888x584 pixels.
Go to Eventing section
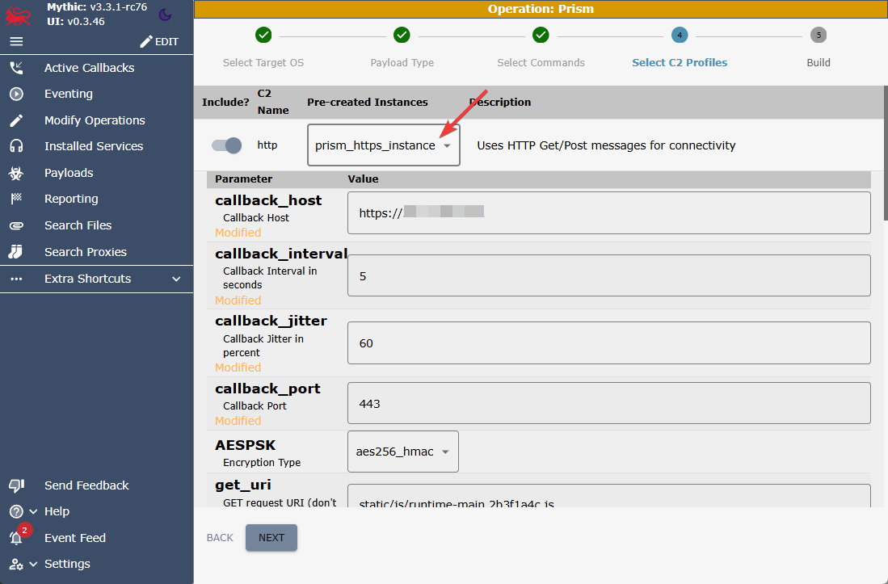click(69, 94)
